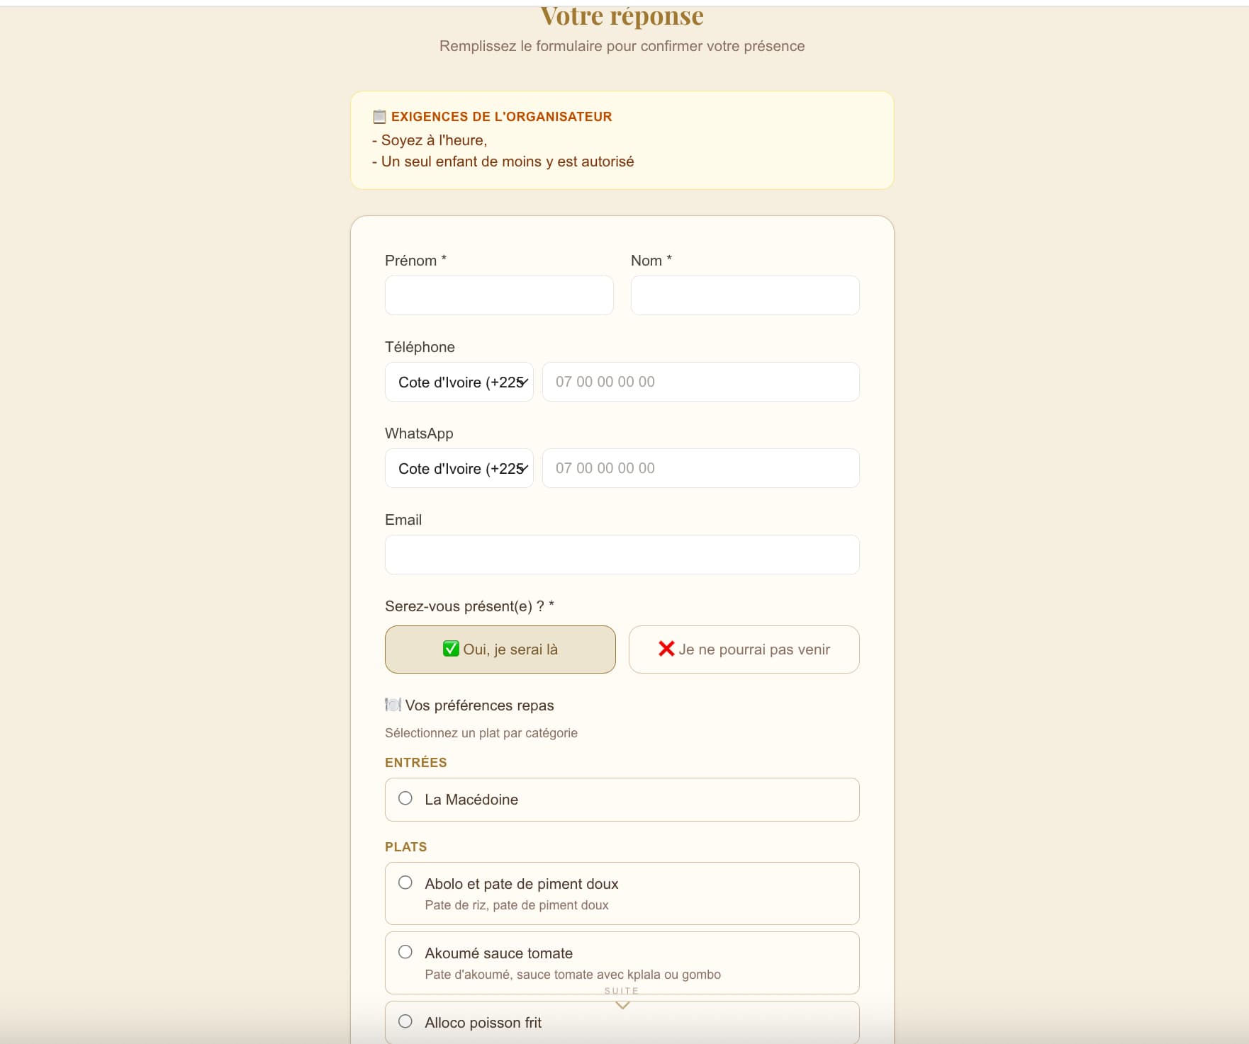Click the SUITE down chevron
Image resolution: width=1249 pixels, height=1044 pixels.
[622, 1005]
